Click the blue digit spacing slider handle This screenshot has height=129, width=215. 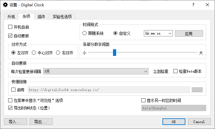115,53
